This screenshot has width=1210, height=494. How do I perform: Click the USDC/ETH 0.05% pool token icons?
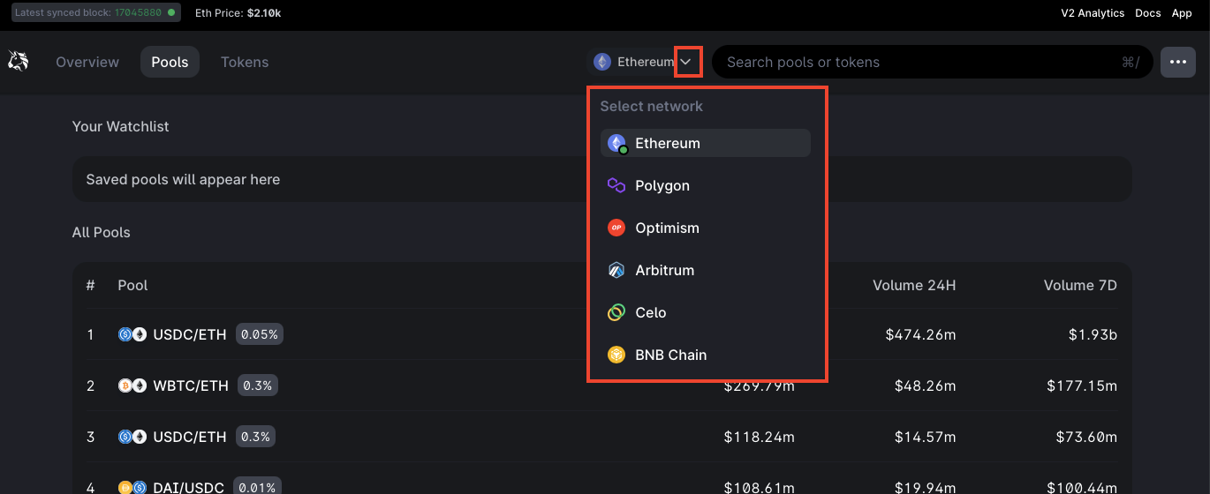point(132,334)
